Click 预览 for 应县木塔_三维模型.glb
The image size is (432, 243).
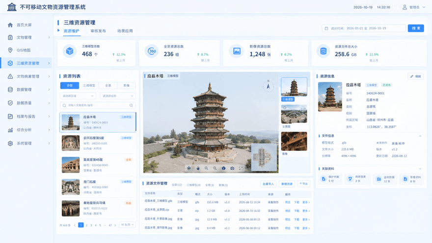288,202
